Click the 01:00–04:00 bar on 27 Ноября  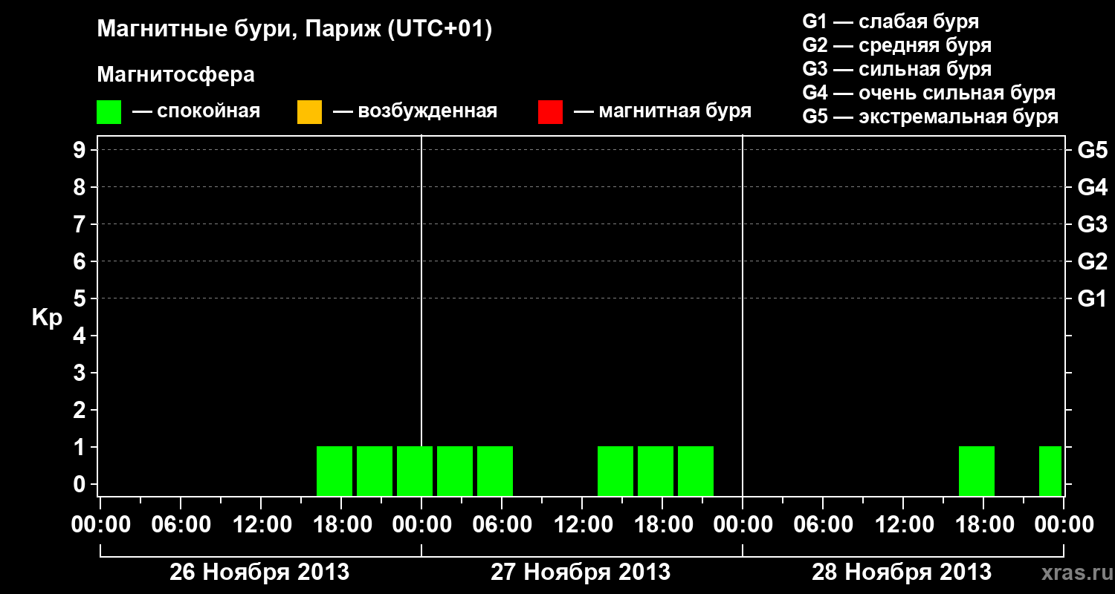(x=455, y=471)
